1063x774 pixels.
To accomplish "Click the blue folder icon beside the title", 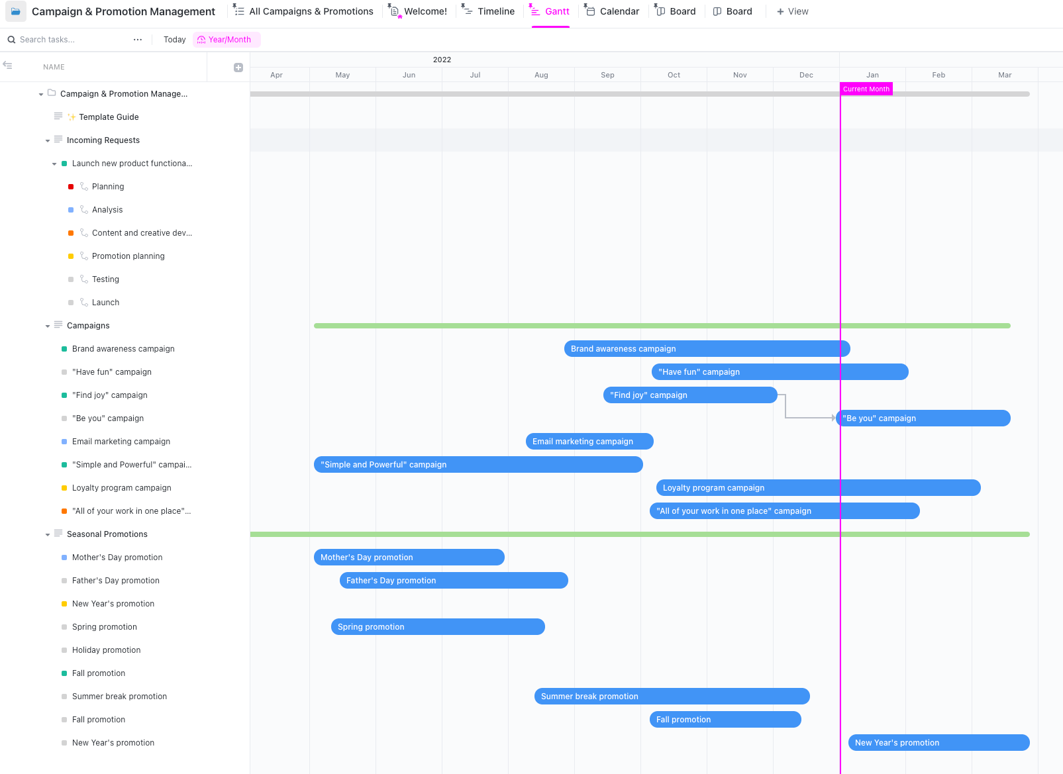I will 16,11.
